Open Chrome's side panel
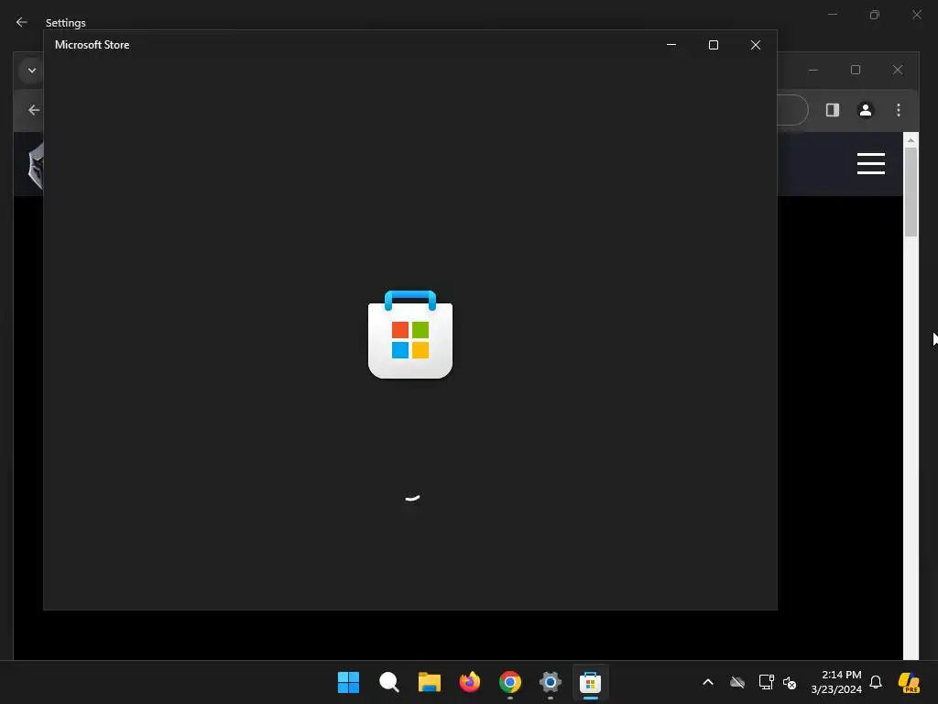The image size is (938, 704). pyautogui.click(x=832, y=110)
